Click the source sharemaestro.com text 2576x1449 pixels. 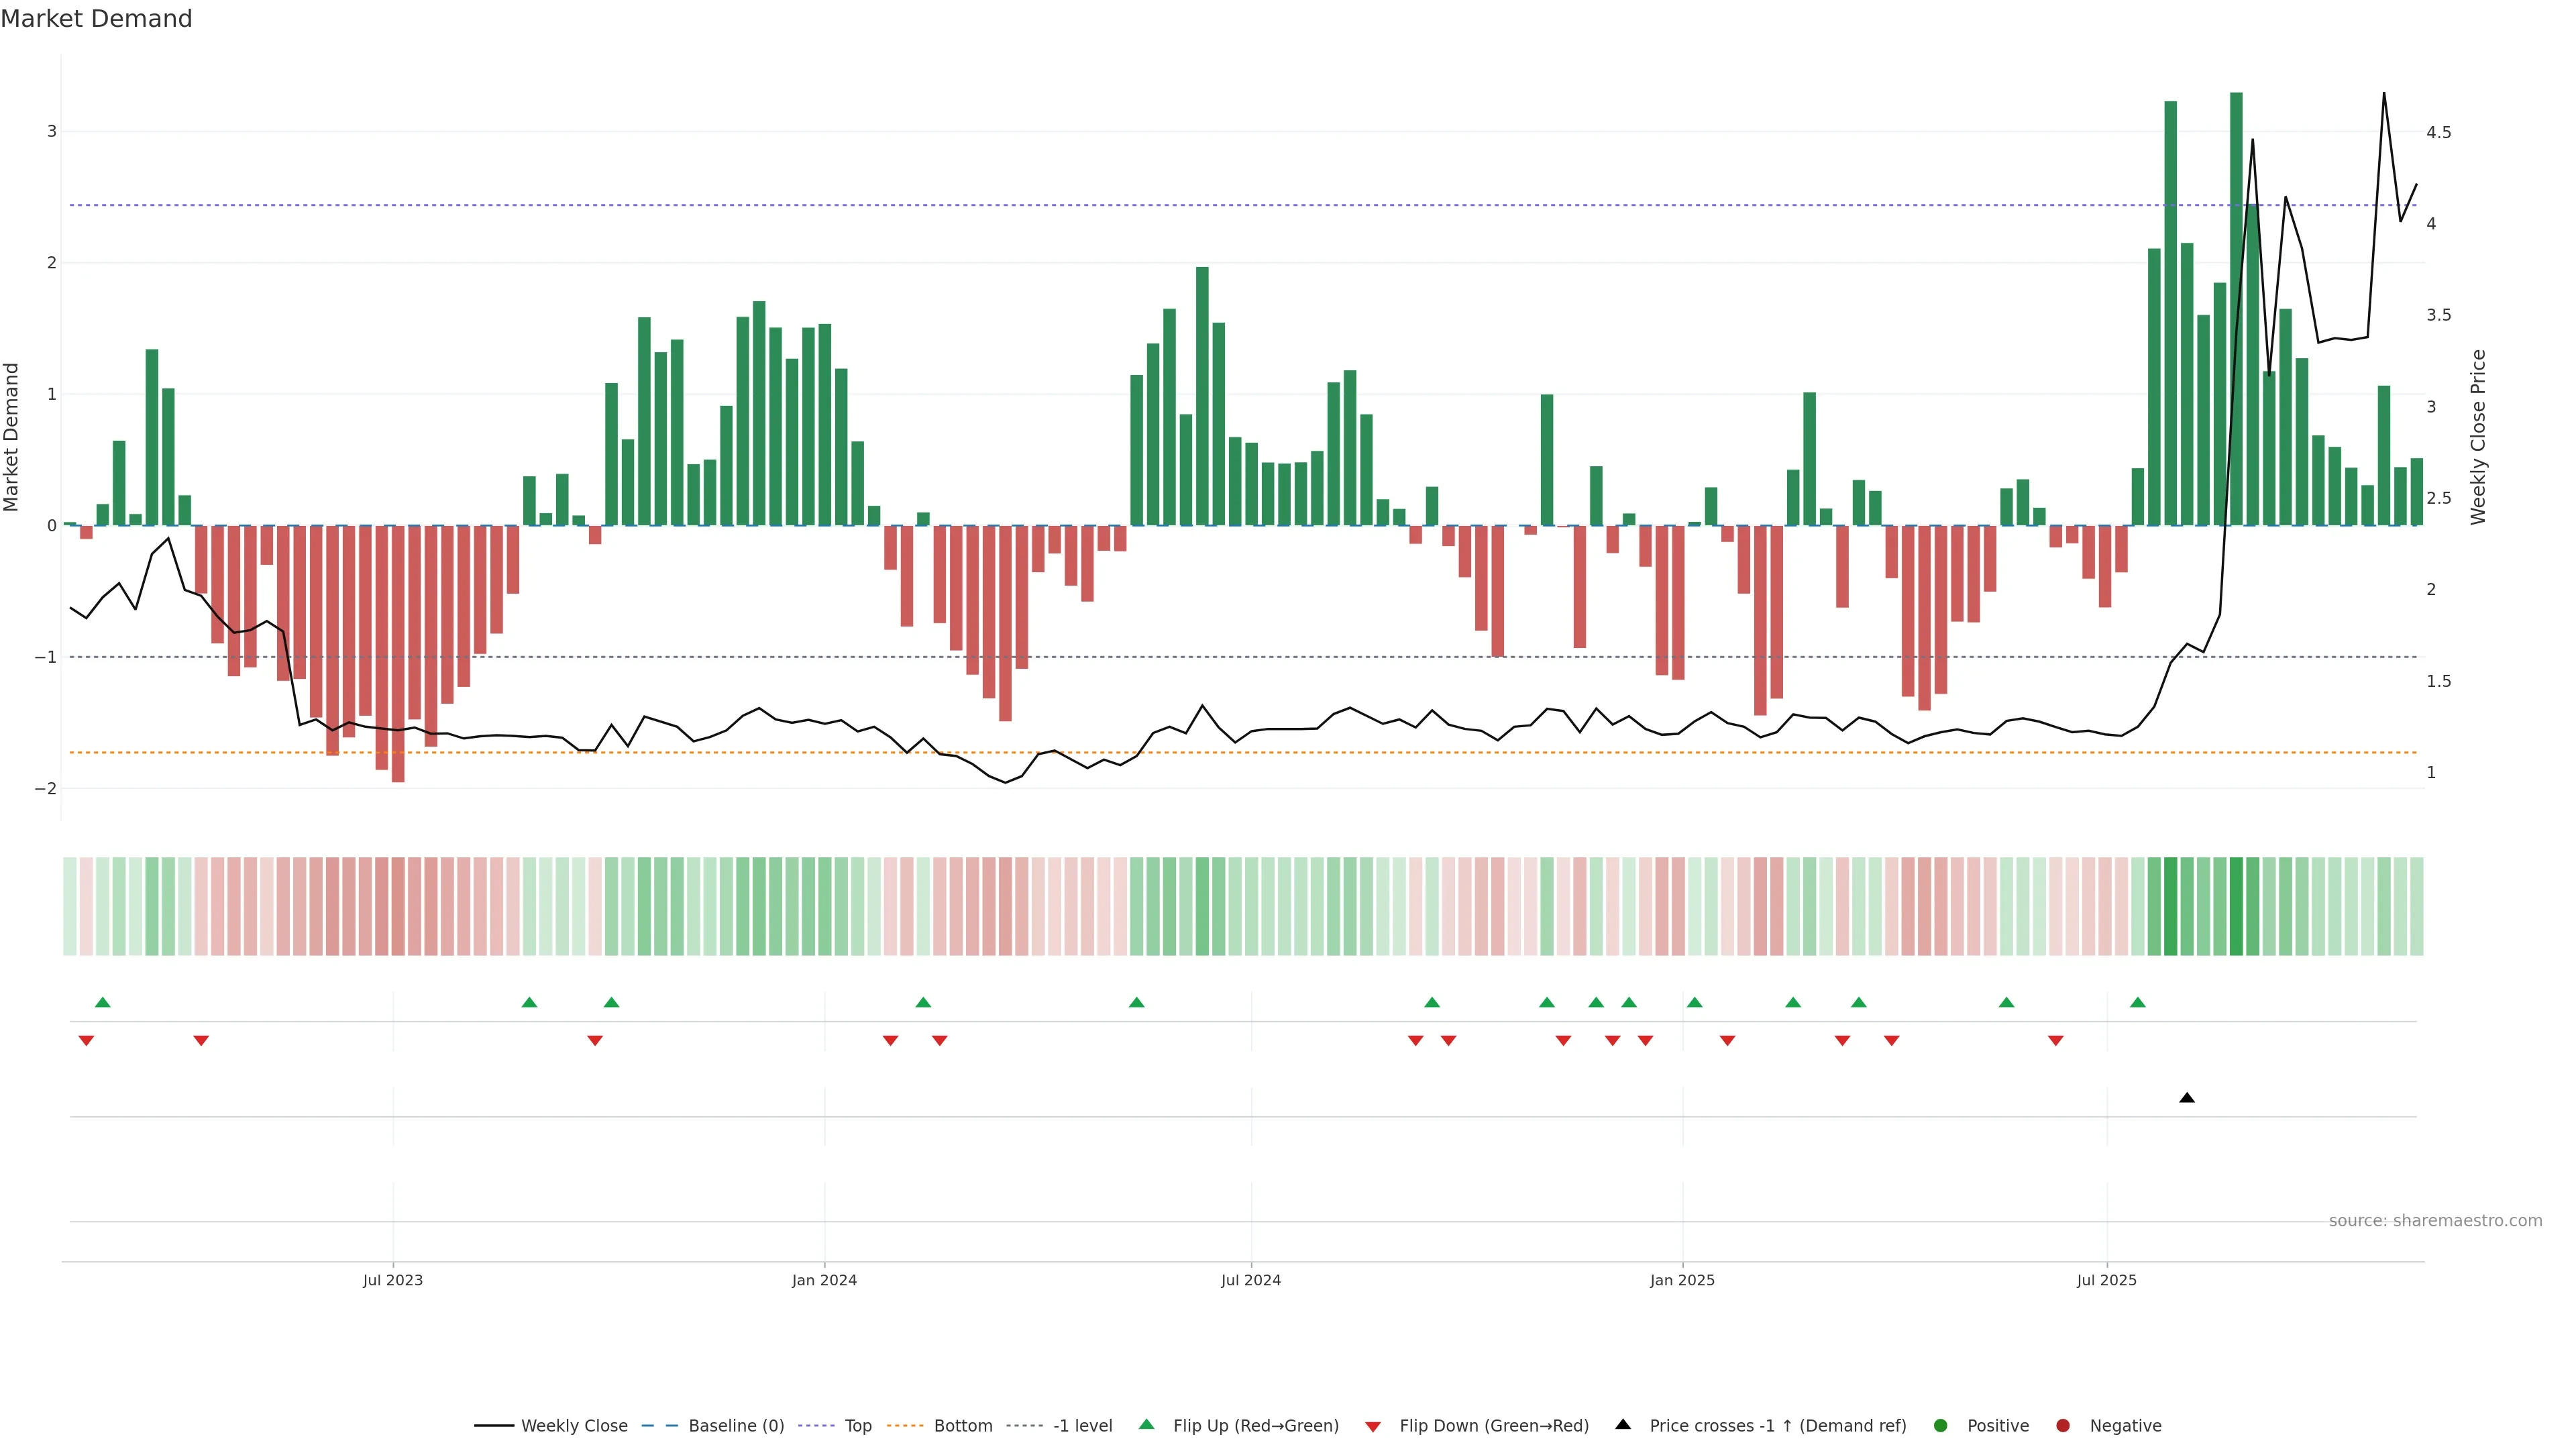[2435, 1221]
